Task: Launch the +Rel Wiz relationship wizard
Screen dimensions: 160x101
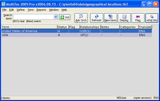Action: (152, 18)
